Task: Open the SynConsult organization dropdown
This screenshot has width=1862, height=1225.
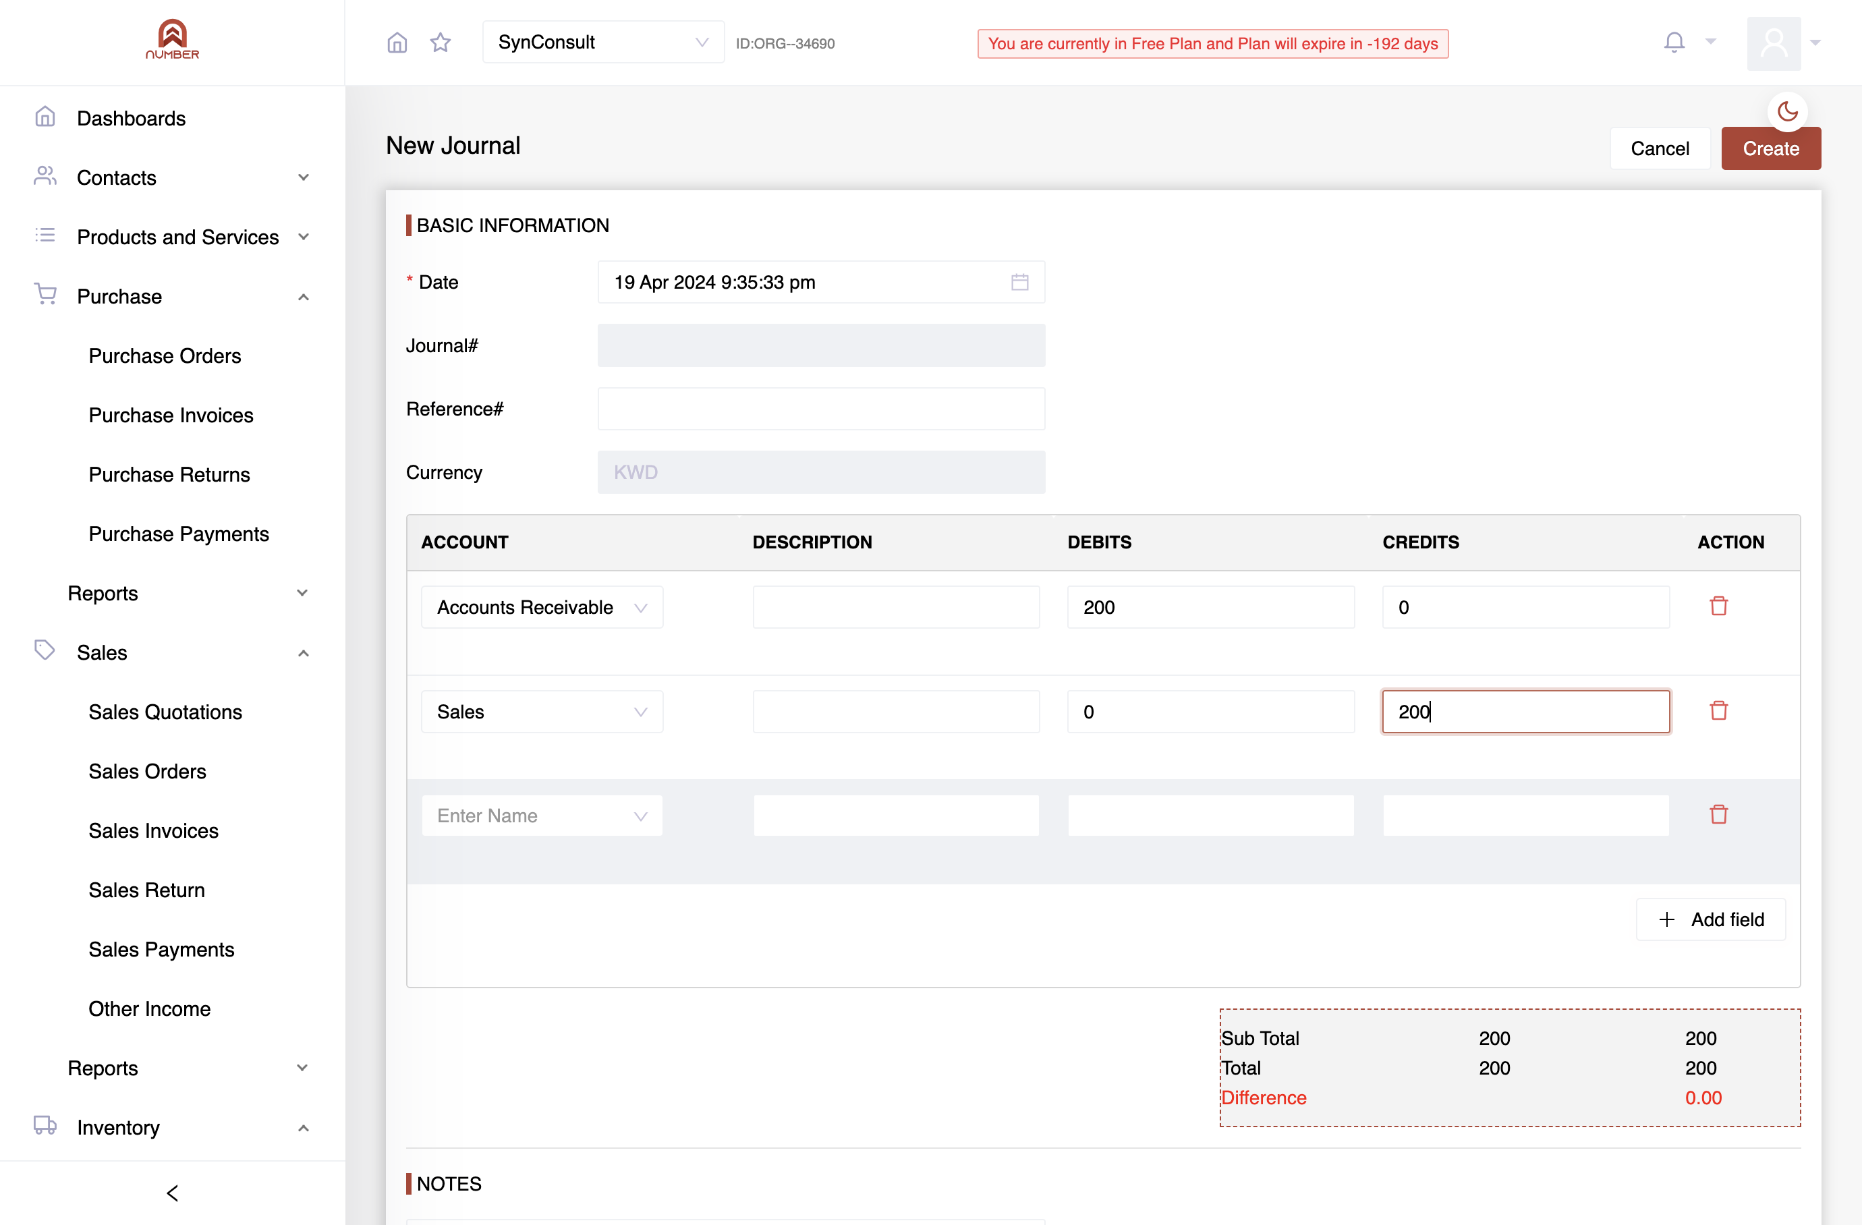Action: 603,42
